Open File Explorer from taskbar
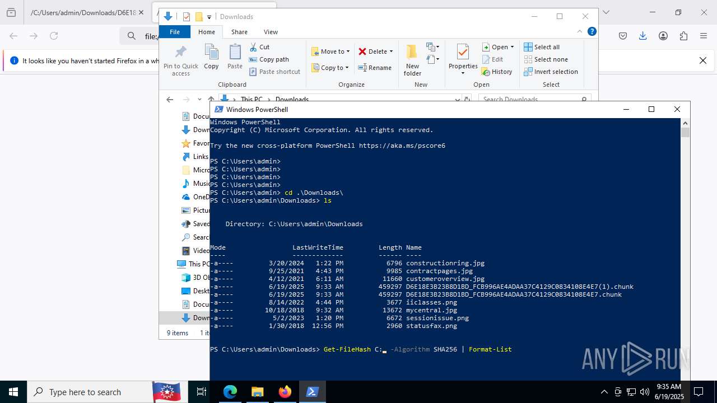This screenshot has width=717, height=403. click(x=257, y=392)
